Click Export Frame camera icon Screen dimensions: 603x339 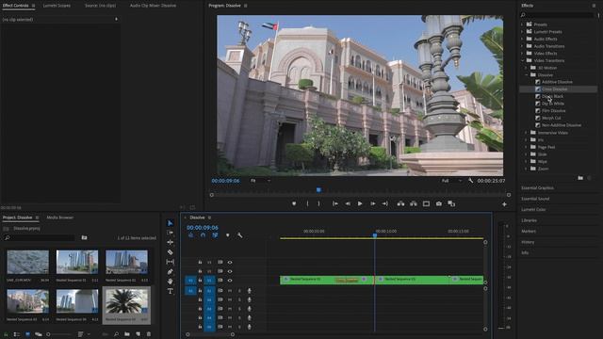(439, 203)
